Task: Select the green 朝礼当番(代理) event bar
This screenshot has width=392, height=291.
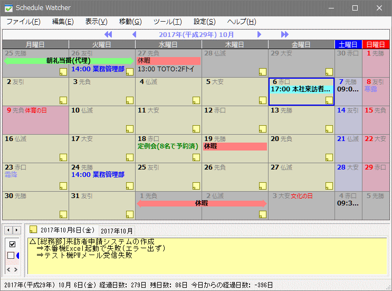Action: click(x=69, y=61)
